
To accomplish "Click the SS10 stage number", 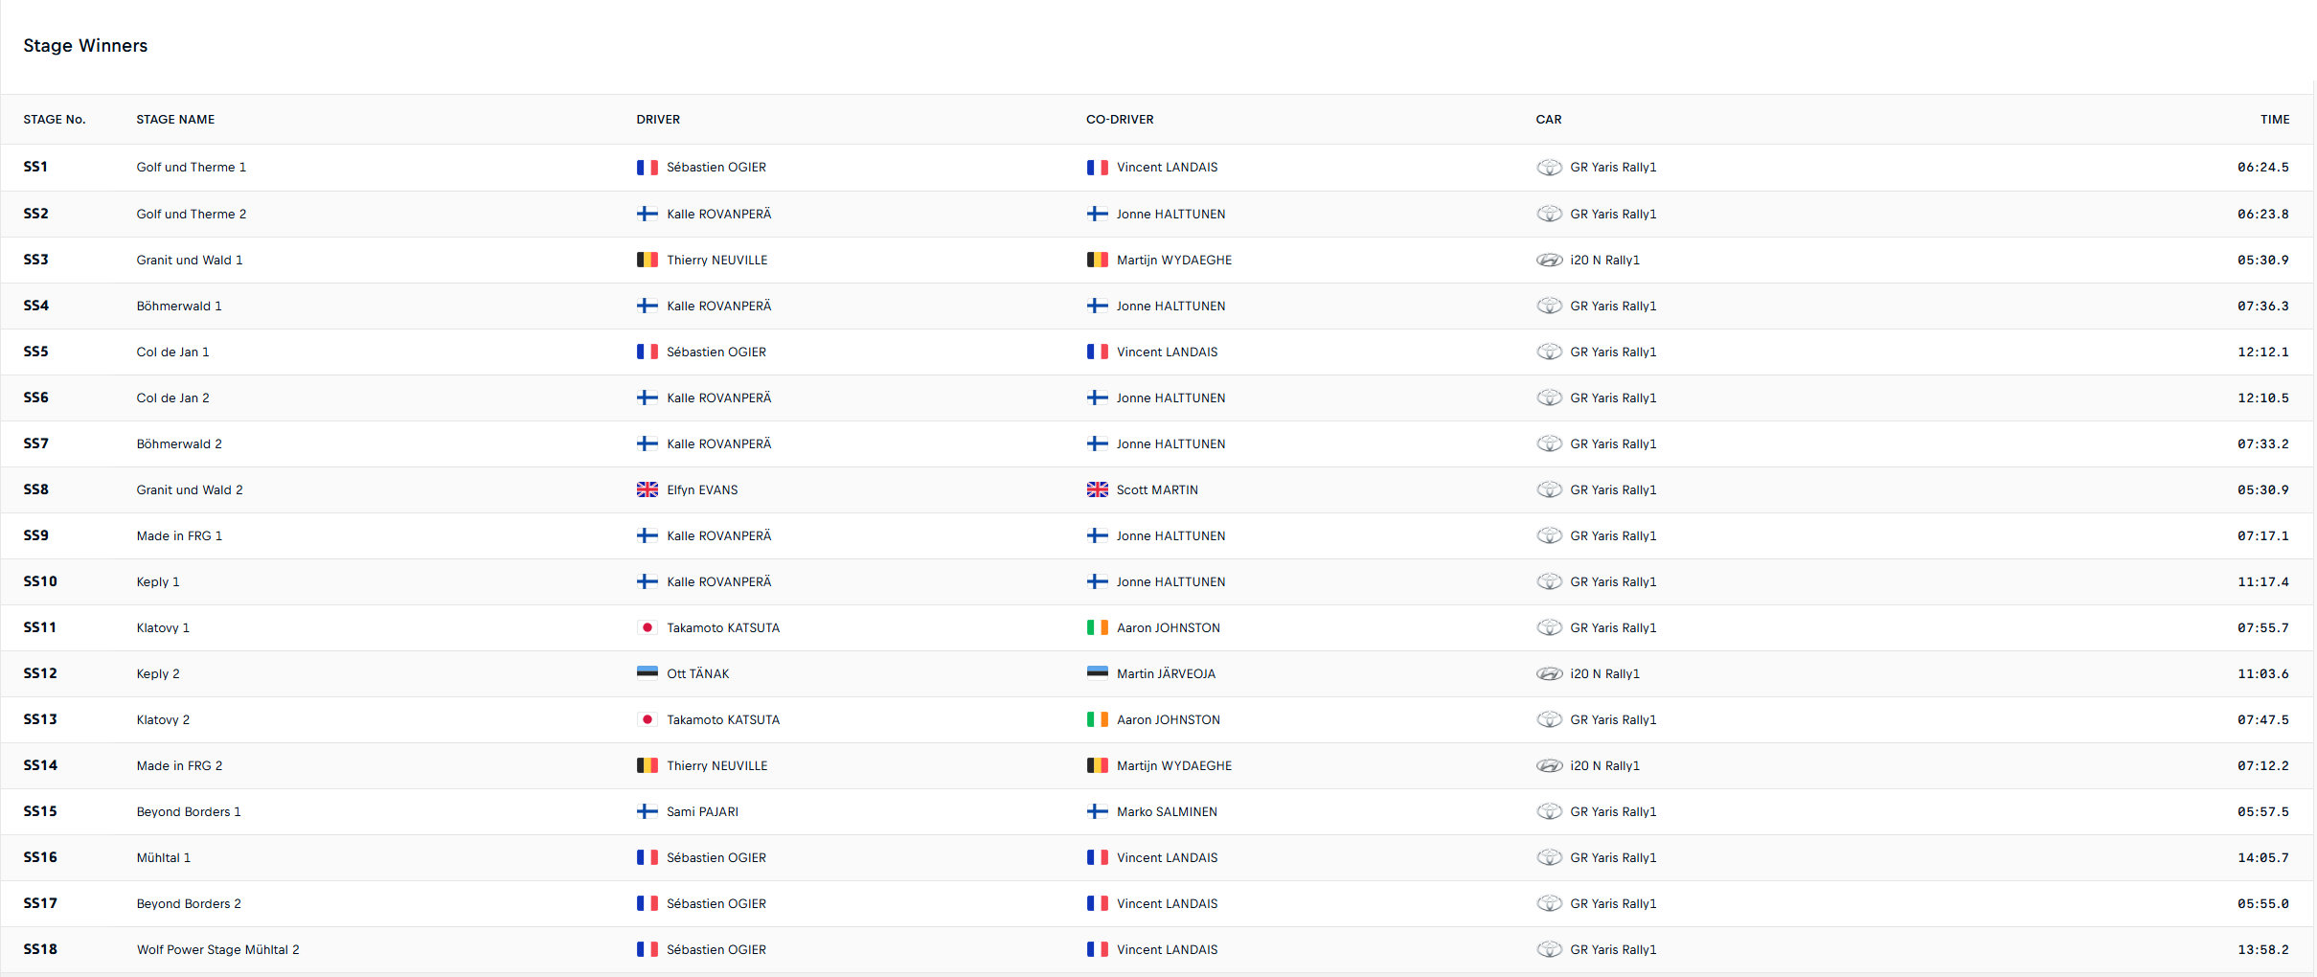I will [40, 582].
